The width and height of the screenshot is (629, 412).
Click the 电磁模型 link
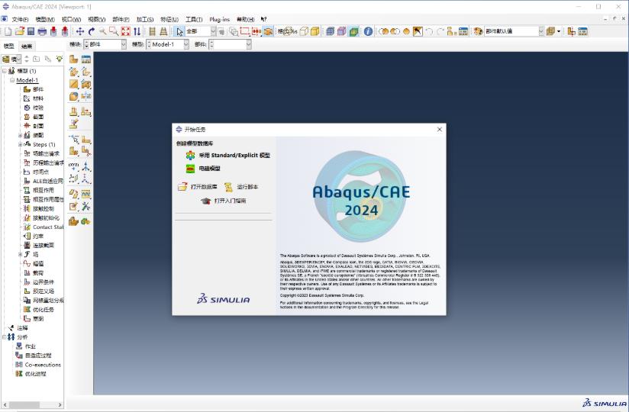coord(209,169)
